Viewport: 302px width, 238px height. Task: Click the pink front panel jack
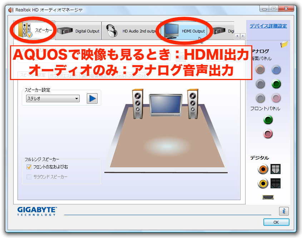point(268,134)
